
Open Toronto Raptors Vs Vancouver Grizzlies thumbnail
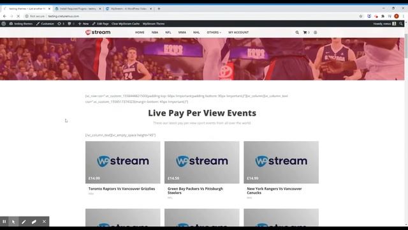click(x=123, y=162)
